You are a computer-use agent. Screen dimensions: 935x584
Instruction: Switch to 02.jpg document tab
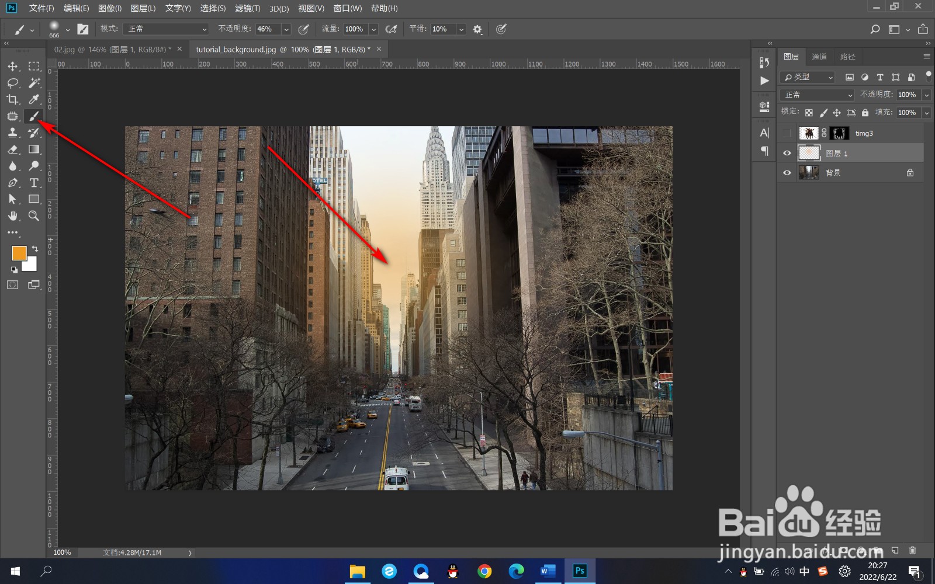pos(112,50)
